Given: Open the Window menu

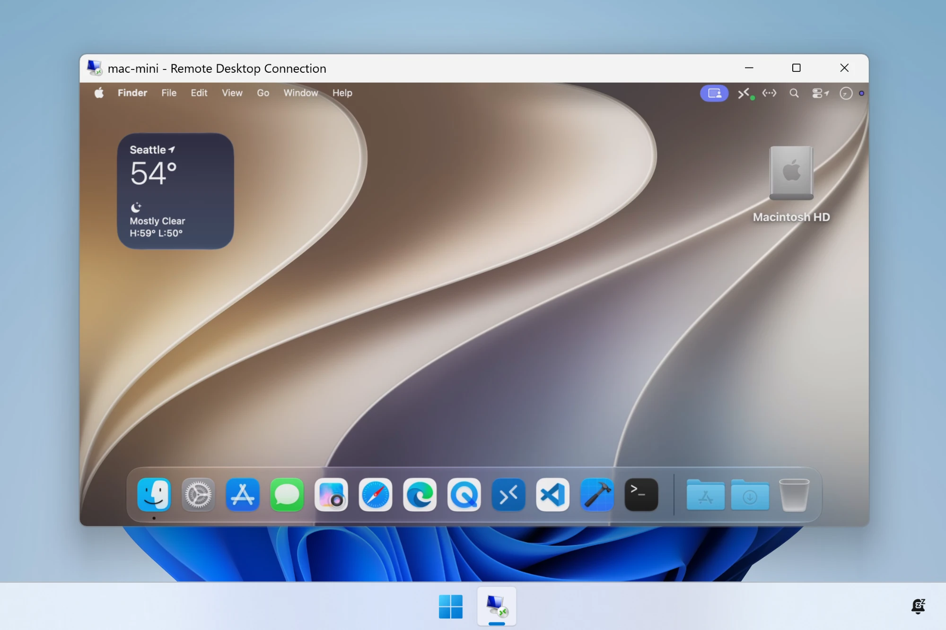Looking at the screenshot, I should 301,93.
